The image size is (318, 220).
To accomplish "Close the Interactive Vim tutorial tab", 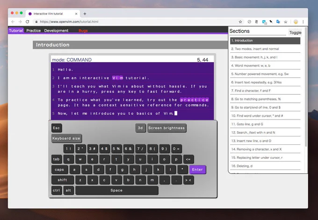I will pos(76,14).
